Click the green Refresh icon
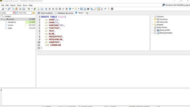Viewport: 190px width, 107px height. (29, 9)
